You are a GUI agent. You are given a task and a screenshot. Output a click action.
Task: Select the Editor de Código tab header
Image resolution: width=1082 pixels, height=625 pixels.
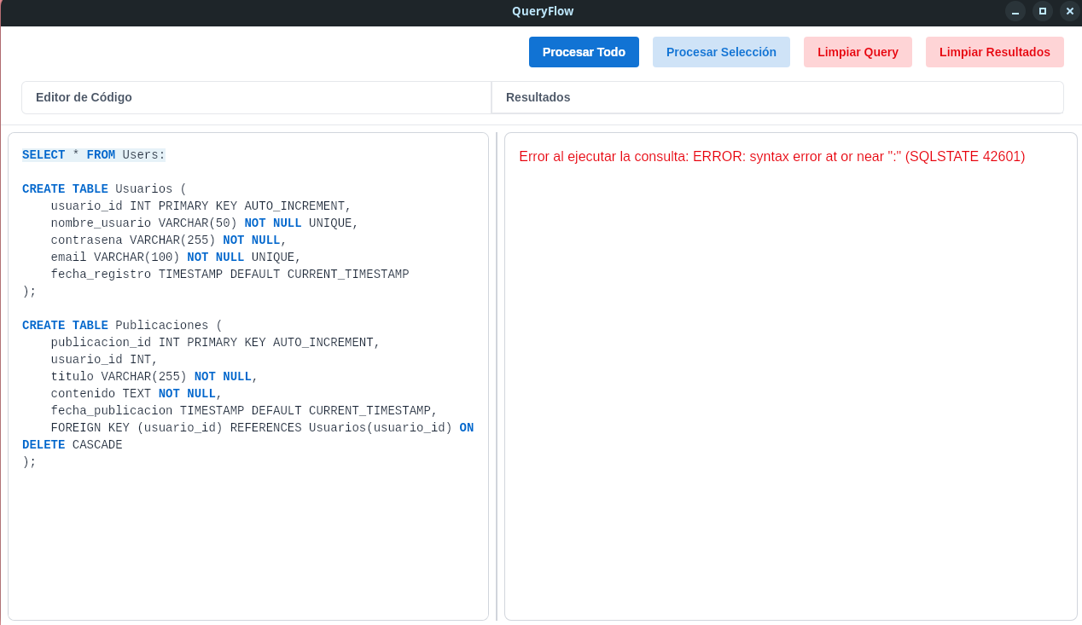click(256, 97)
